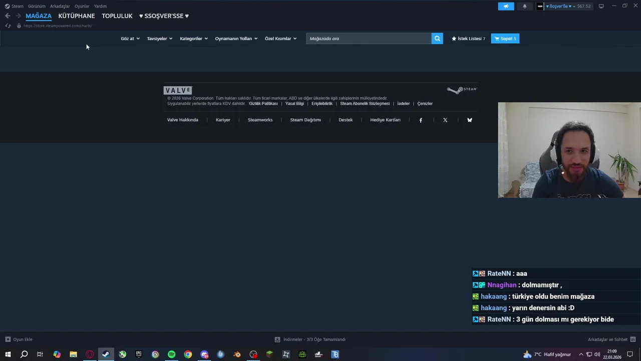
Task: Expand the Göz at dropdown
Action: click(130, 39)
